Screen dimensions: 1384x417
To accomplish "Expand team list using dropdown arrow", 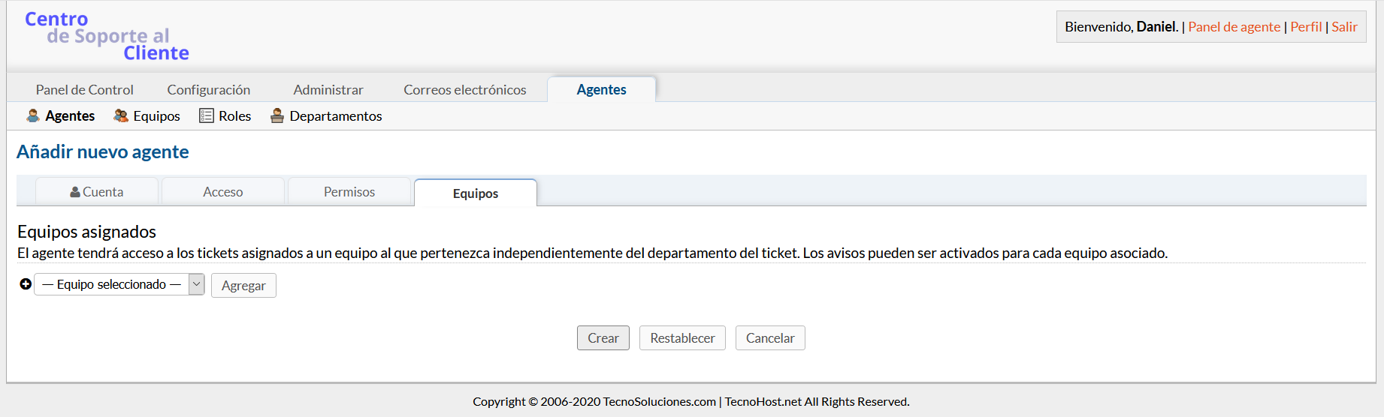I will coord(196,284).
